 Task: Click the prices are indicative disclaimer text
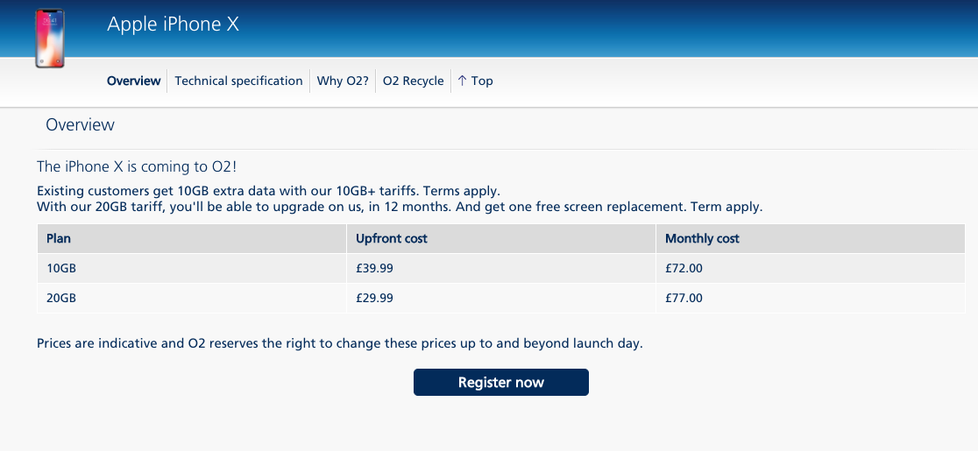coord(340,343)
